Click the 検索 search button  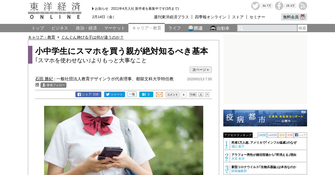click(302, 28)
